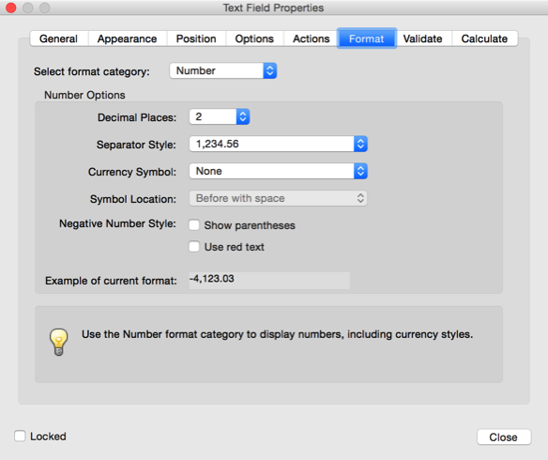Viewport: 548px width, 460px height.
Task: Go to the Options tab
Action: coord(254,38)
